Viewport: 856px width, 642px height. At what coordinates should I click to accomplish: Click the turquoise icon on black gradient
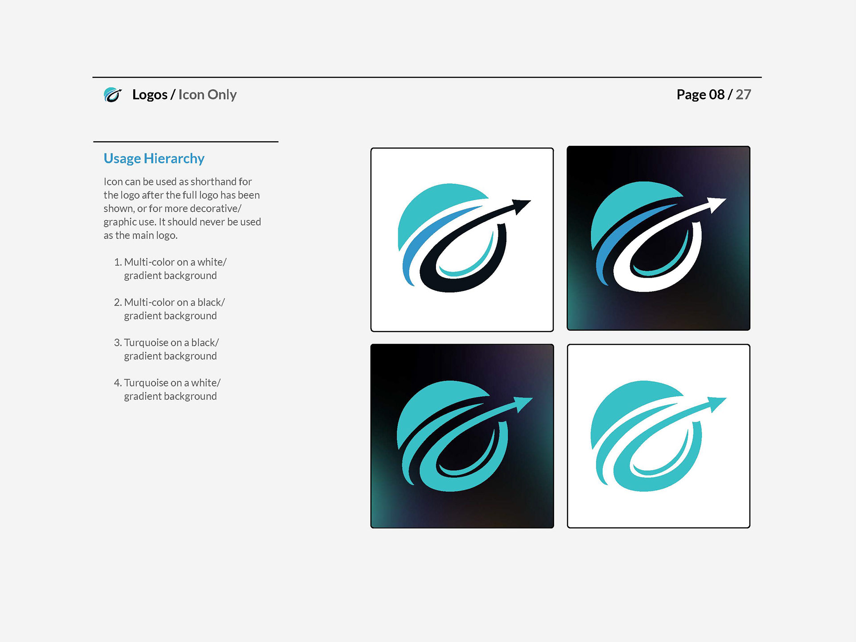tap(462, 436)
